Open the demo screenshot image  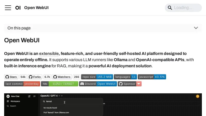pyautogui.click(x=103, y=105)
